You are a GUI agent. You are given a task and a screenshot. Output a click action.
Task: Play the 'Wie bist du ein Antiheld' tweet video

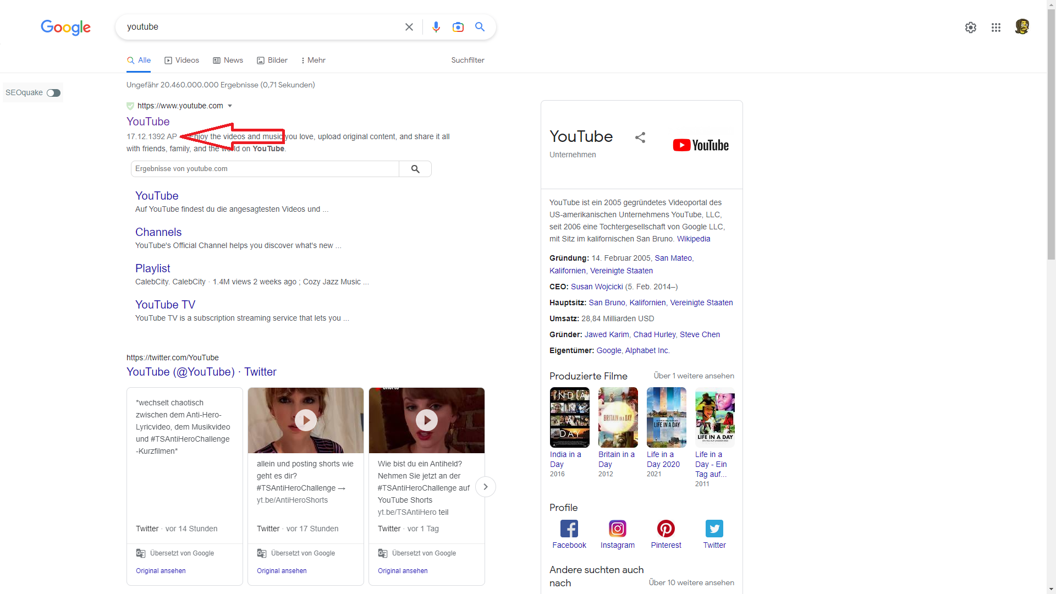(x=427, y=420)
